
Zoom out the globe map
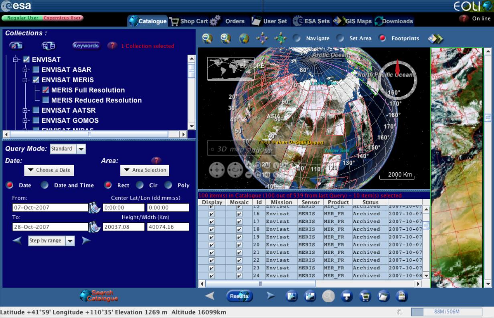[x=207, y=39]
